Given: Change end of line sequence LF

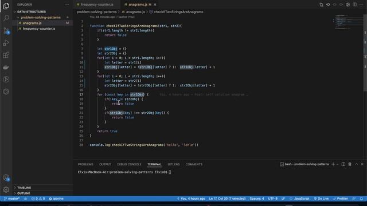Looking at the screenshot, I should [x=283, y=199].
